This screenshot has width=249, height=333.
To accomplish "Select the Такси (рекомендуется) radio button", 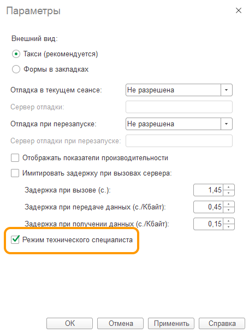I will click(16, 54).
